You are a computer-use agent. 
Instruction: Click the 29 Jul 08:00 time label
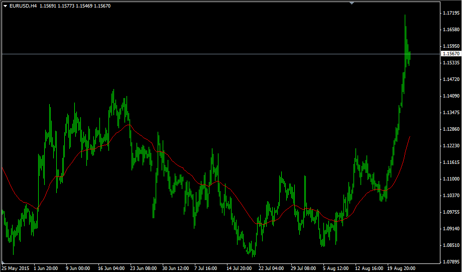coord(303,268)
